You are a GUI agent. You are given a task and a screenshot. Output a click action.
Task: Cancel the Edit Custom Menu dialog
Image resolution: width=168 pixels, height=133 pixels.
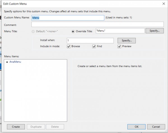coord(156,127)
